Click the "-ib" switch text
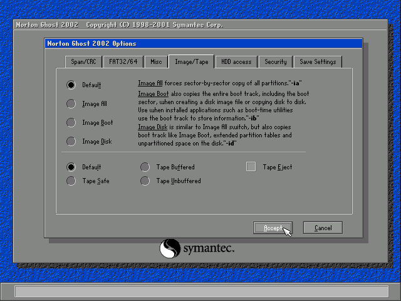The width and height of the screenshot is (401, 301). (x=254, y=119)
